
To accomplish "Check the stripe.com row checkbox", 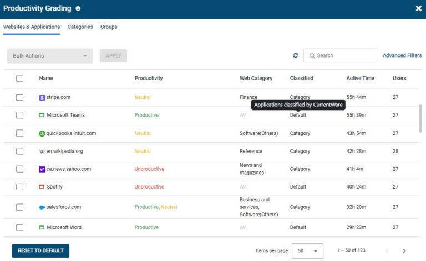I will pyautogui.click(x=19, y=97).
